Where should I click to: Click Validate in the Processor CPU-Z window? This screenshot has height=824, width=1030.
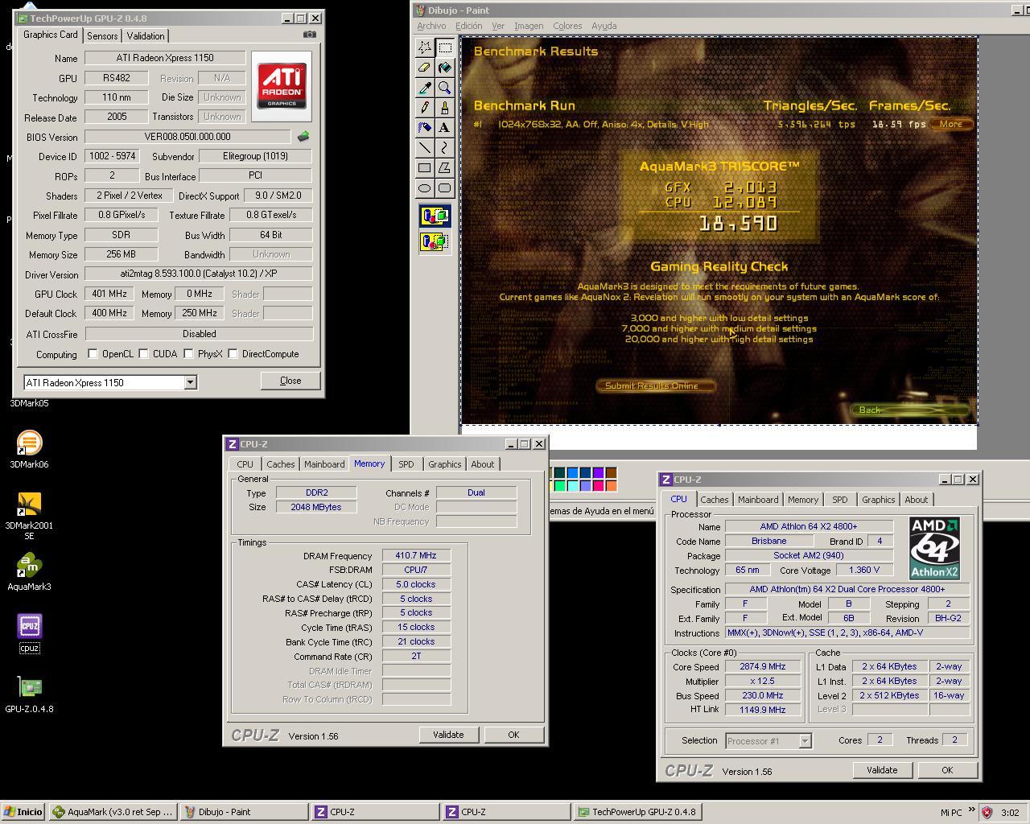882,770
